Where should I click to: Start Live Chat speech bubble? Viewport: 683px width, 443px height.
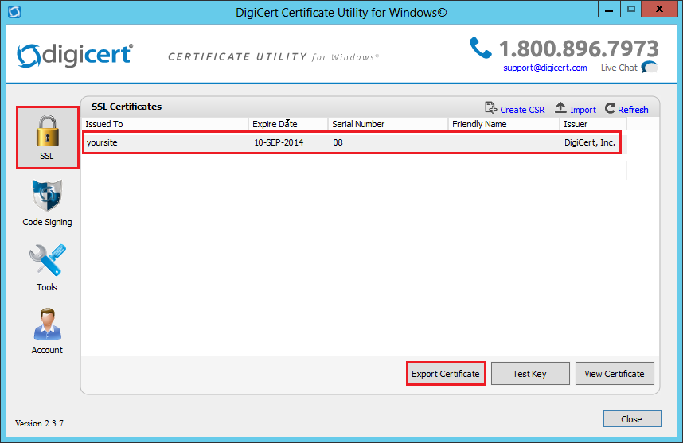[650, 68]
